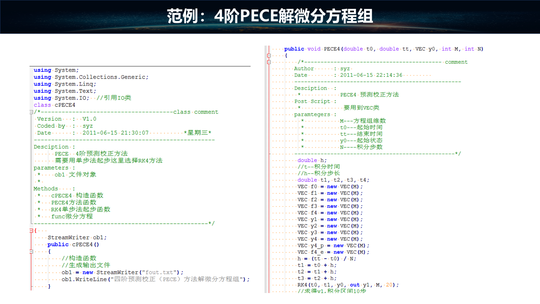This screenshot has height=304, width=540.
Task: Click the 'double t1, t2, t3, t4;' line
Action: (333, 180)
